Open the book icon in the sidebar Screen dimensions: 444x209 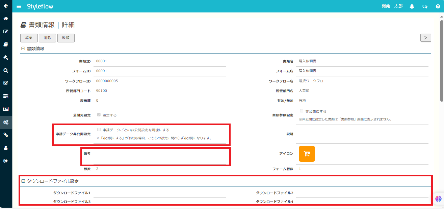pyautogui.click(x=6, y=44)
